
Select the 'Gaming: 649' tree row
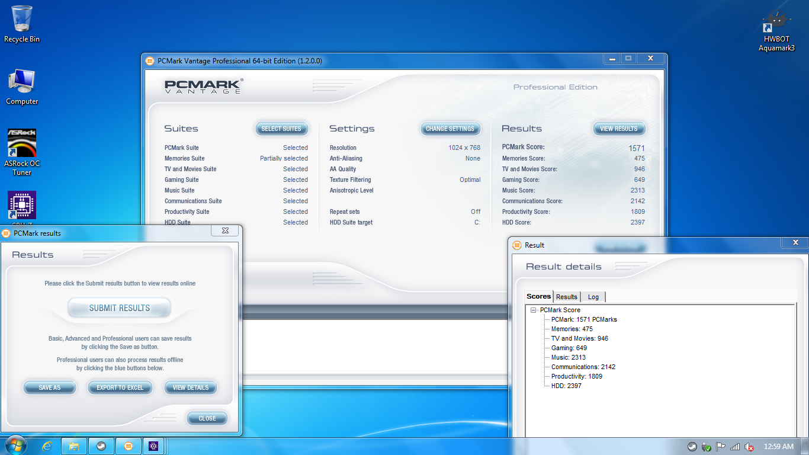pos(569,348)
